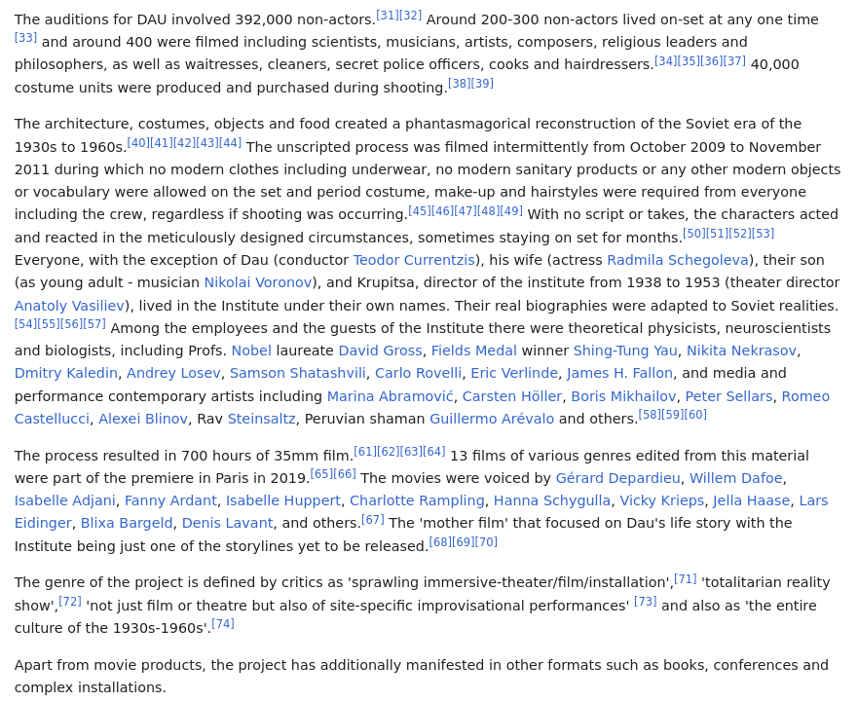Follow the Fields Medal link

point(474,351)
